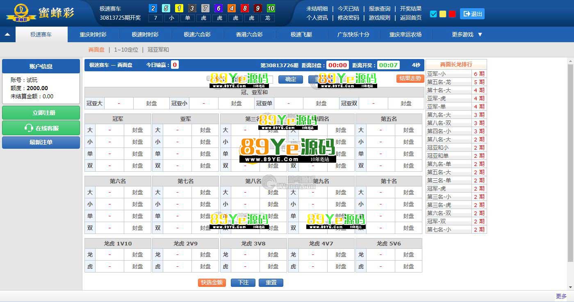Viewport: 574px width, 302px height.
Task: Click the bottom 重置 button
Action: point(271,282)
